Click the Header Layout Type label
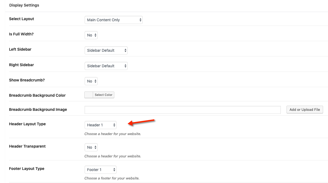 [x=27, y=124]
